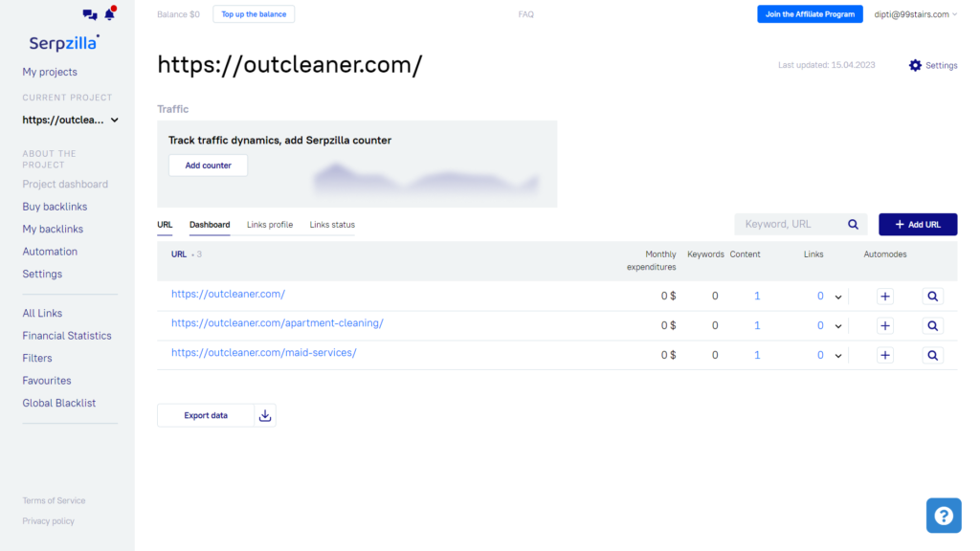Switch to the Dashboard tab

pos(210,225)
